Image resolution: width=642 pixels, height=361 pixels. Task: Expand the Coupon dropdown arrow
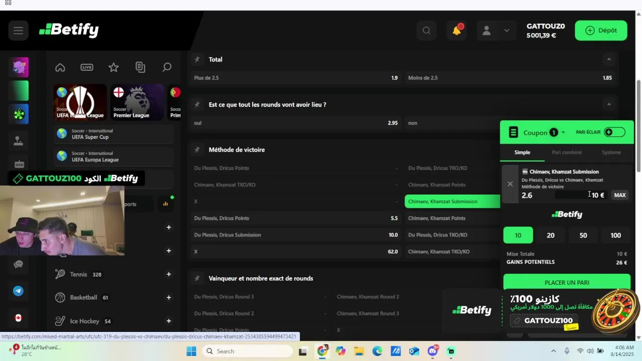[563, 132]
